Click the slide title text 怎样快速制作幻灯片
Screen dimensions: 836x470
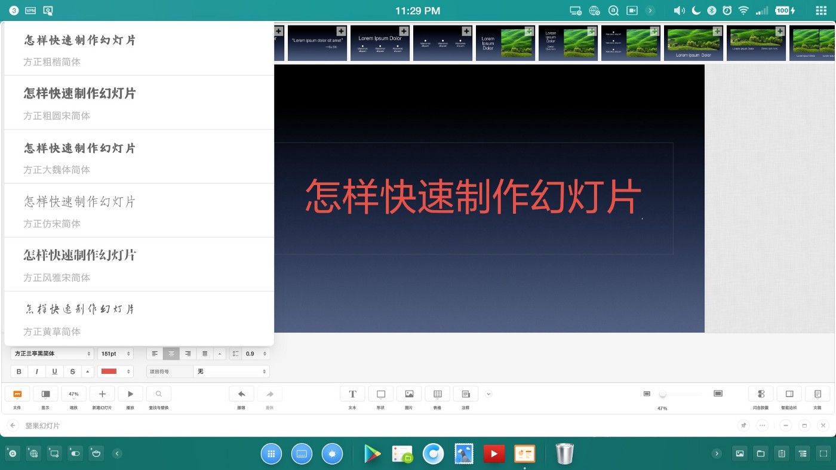pos(473,196)
